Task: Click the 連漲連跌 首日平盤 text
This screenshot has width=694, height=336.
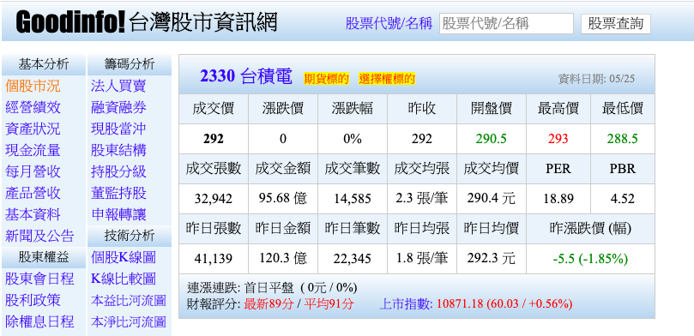Action: click(x=272, y=288)
